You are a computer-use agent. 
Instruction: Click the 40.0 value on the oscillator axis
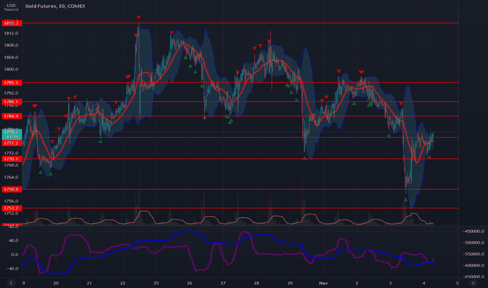(x=15, y=240)
